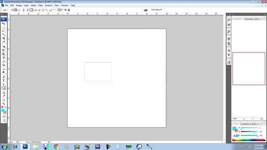Image resolution: width=267 pixels, height=150 pixels.
Task: Switch to the Swatches tab
Action: pos(245,124)
